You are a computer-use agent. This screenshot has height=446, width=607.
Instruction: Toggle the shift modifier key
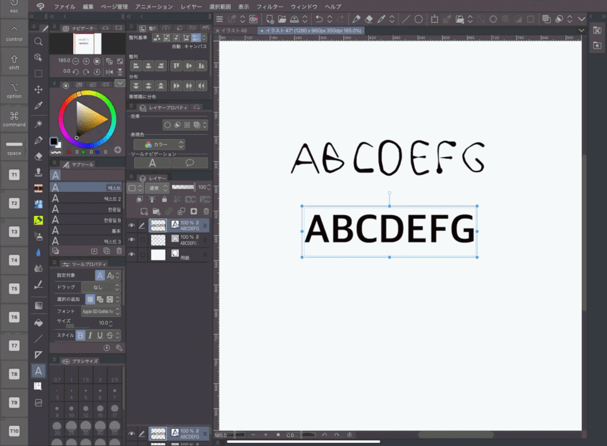14,62
